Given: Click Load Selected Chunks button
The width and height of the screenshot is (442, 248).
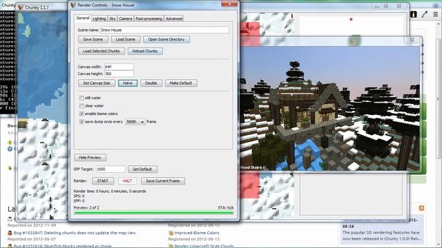Looking at the screenshot, I should point(102,51).
